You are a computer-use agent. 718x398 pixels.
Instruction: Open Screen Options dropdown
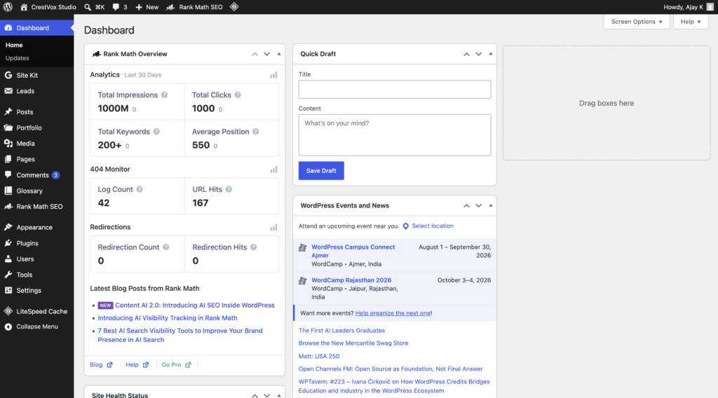[x=637, y=22]
